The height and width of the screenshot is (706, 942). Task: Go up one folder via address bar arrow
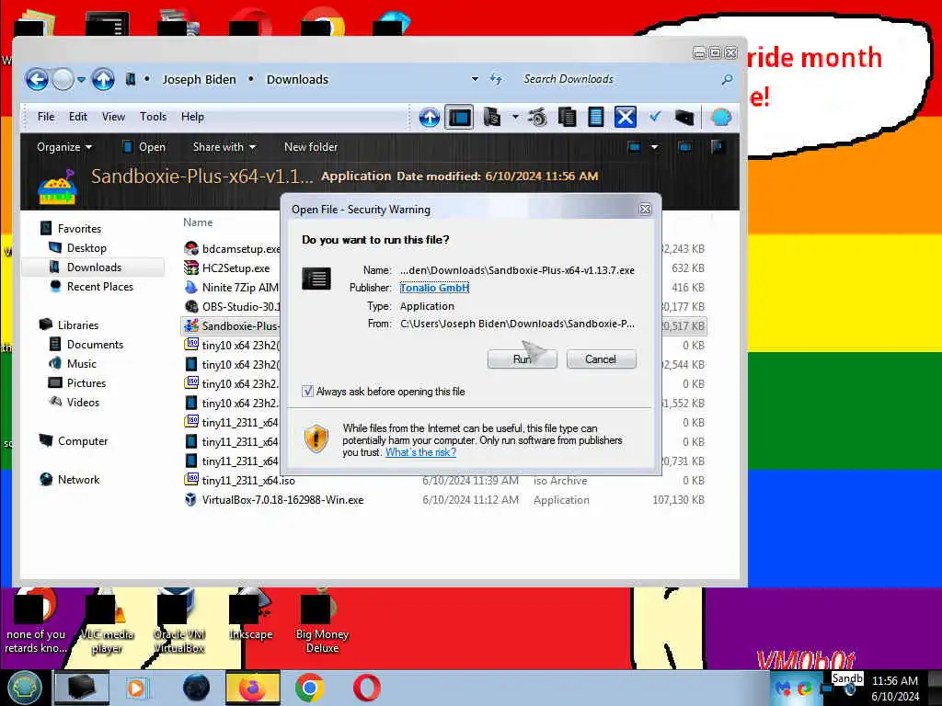pos(103,79)
